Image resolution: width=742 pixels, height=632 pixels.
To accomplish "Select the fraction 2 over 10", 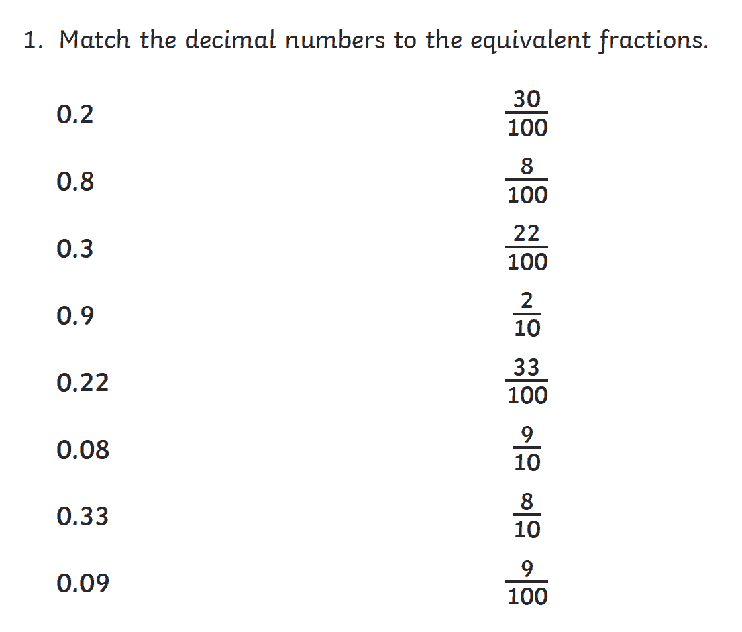I will click(x=527, y=315).
